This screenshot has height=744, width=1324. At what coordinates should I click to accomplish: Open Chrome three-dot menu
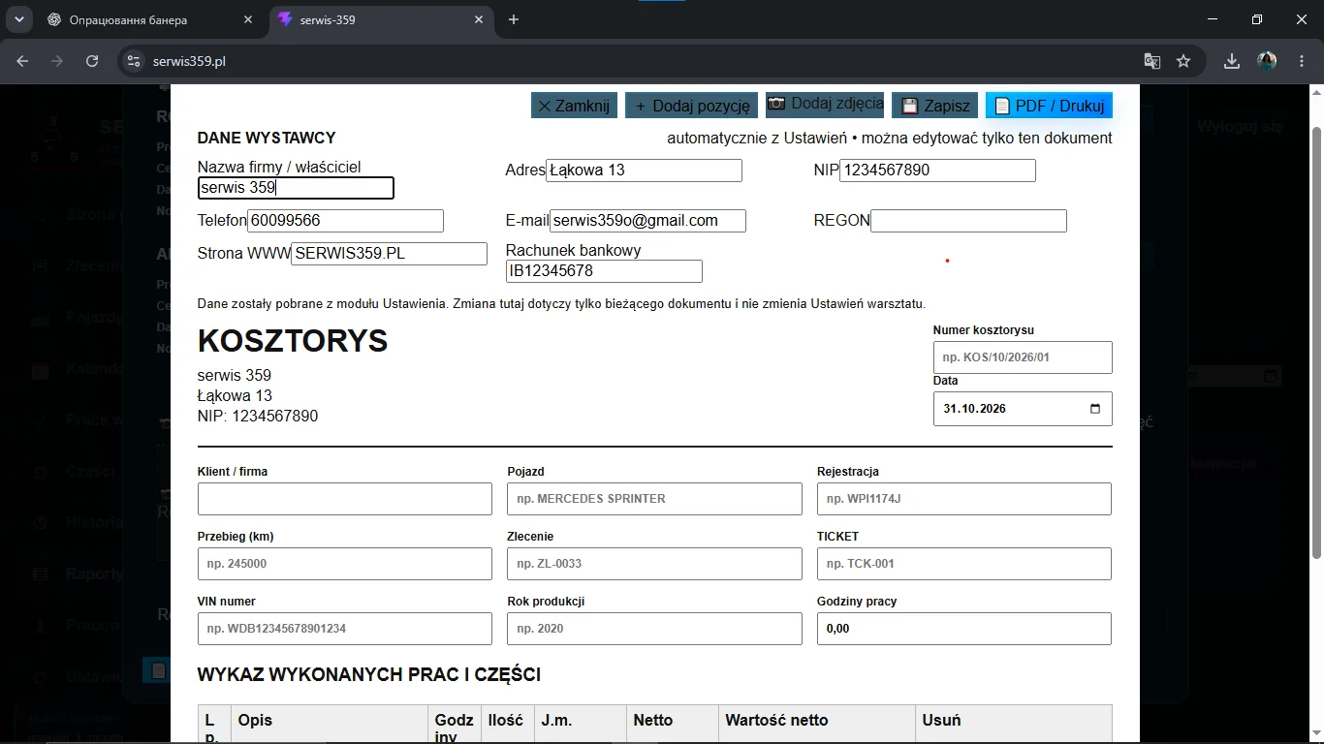click(x=1302, y=61)
